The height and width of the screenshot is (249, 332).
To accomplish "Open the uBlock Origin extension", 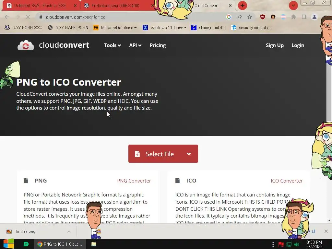I will pos(263,17).
